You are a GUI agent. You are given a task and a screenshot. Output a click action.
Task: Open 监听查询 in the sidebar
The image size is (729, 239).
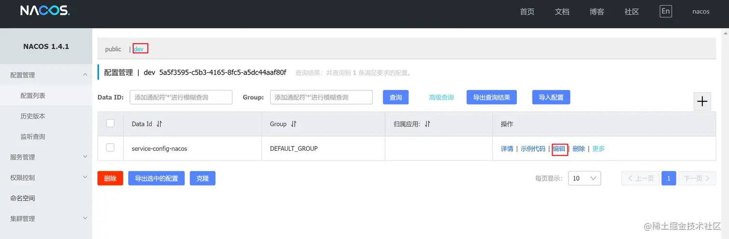[33, 137]
